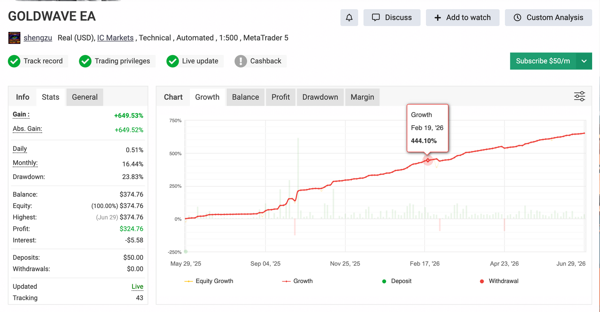Toggle Growth legend series
This screenshot has width=600, height=312.
click(297, 281)
